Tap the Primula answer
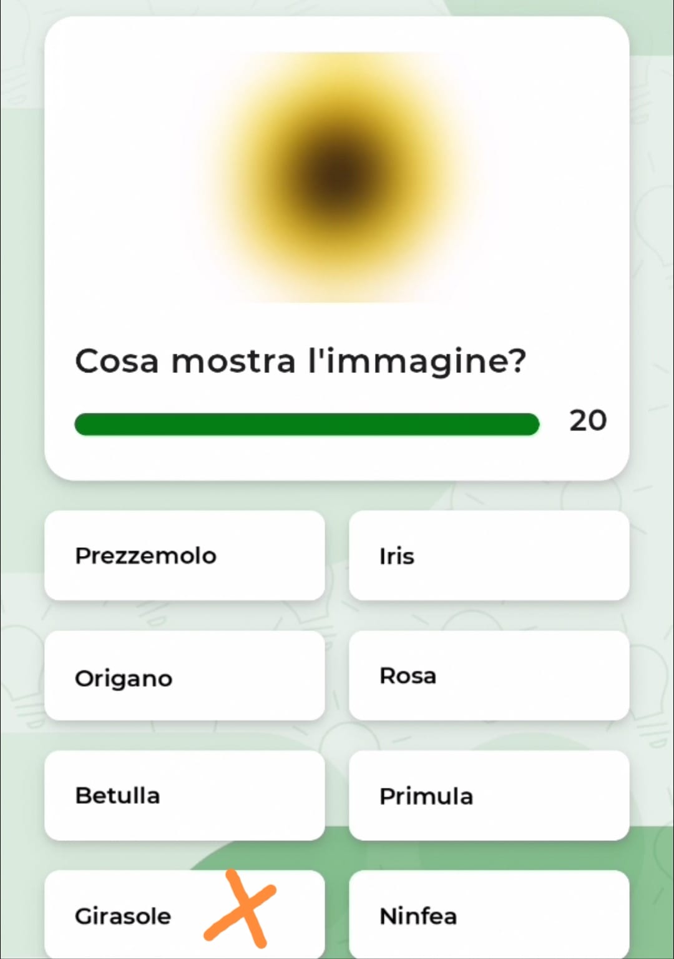Screen dimensions: 674x959 click(x=489, y=795)
